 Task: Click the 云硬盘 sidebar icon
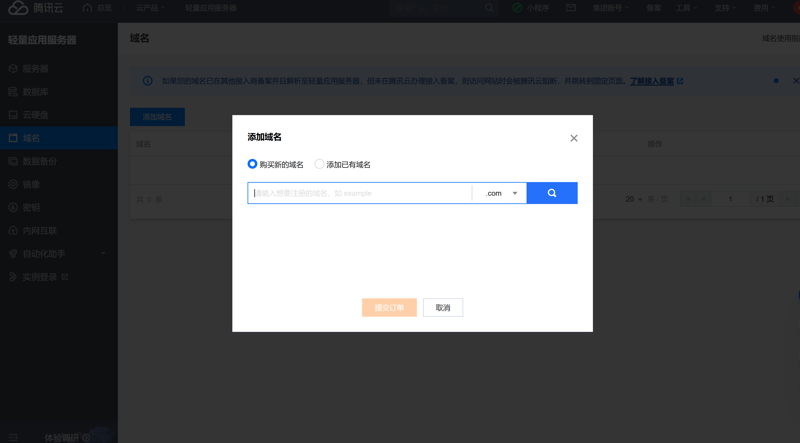tap(13, 115)
